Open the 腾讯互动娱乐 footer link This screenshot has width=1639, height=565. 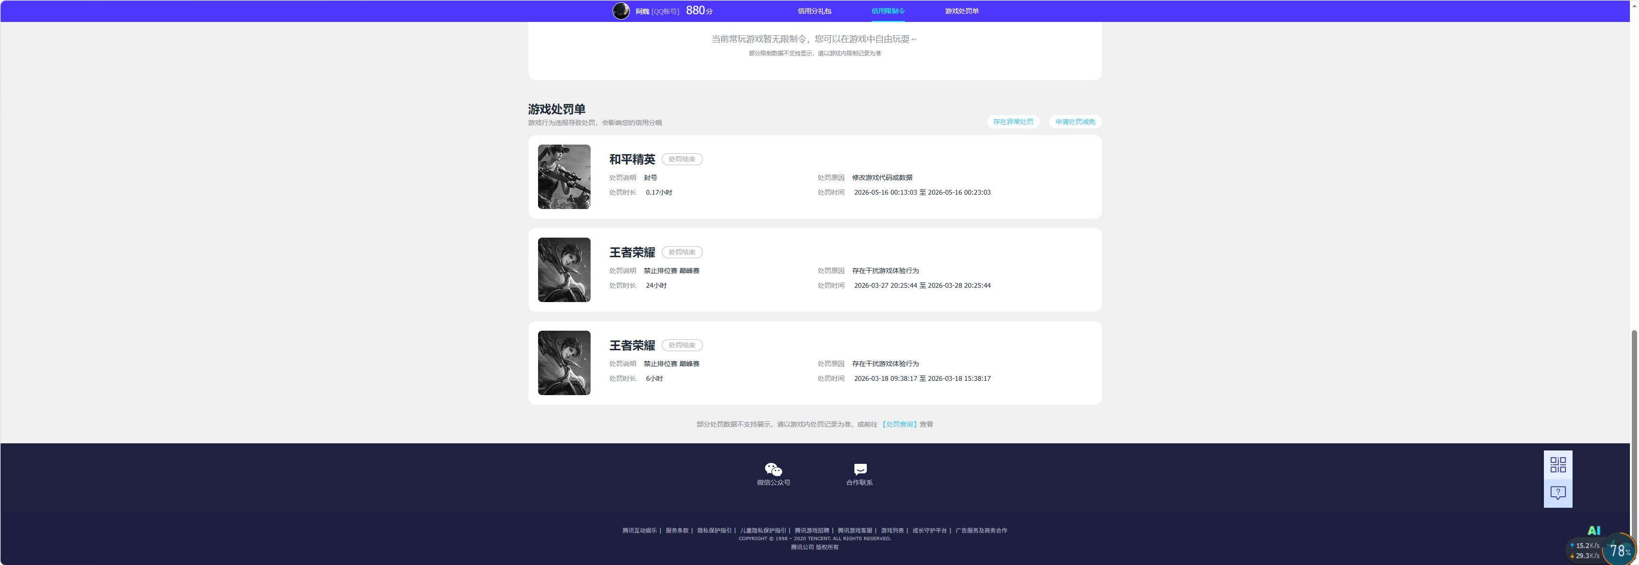(639, 530)
